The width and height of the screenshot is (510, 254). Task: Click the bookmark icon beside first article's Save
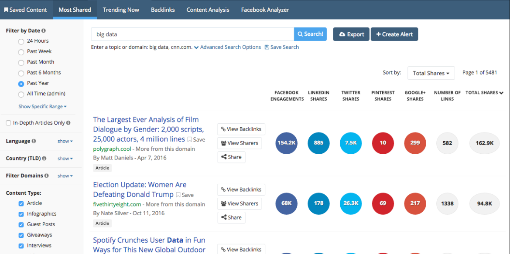189,140
